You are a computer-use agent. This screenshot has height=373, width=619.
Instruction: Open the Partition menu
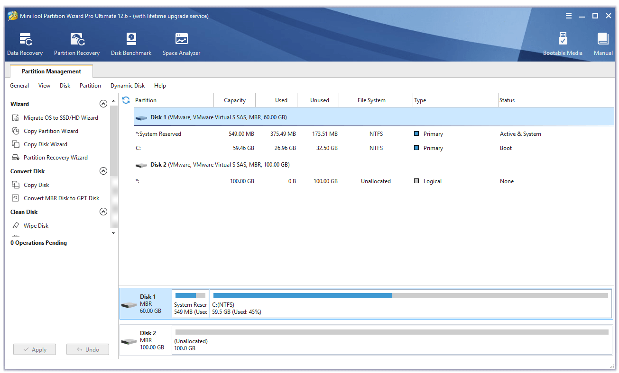[90, 86]
